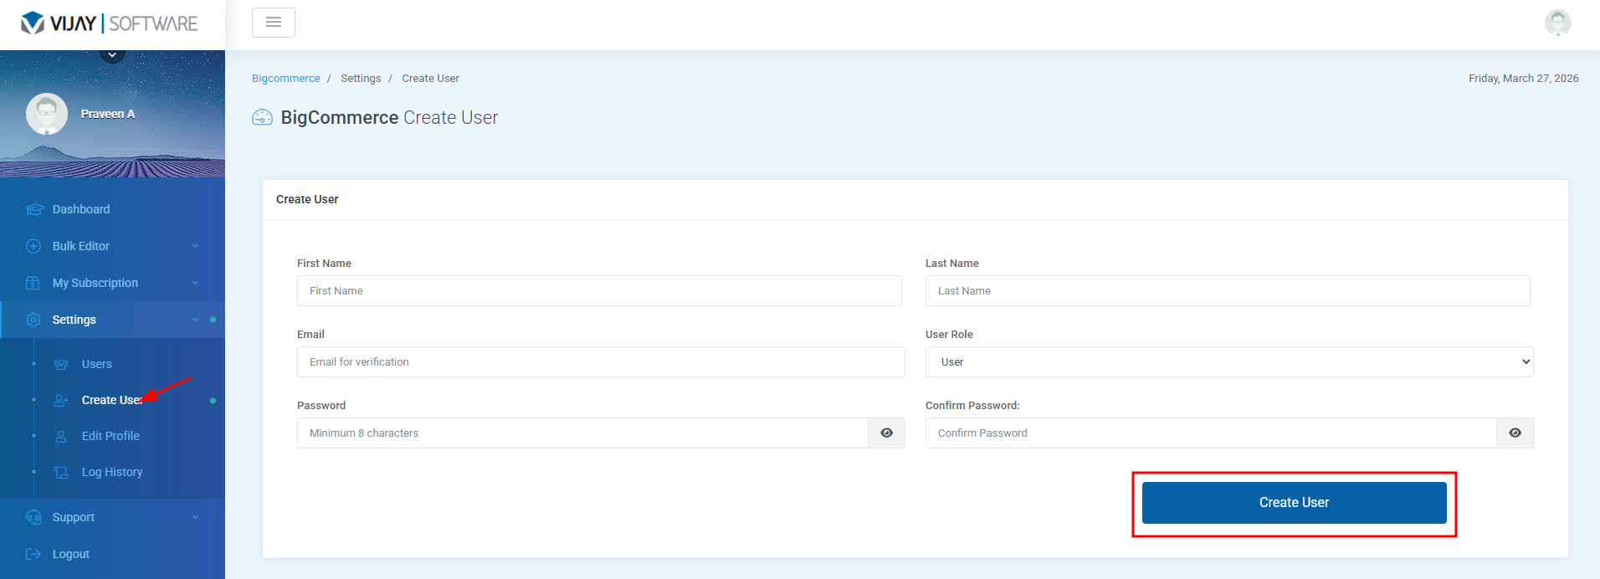
Task: Click the Edit Profile person icon
Action: coord(61,436)
